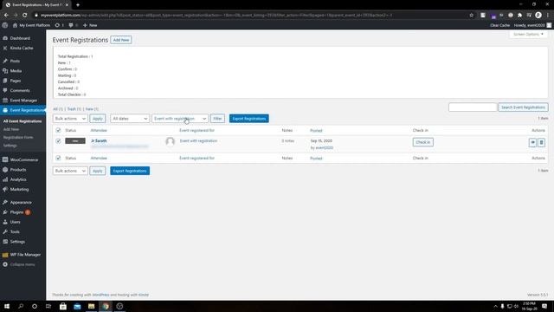View the Jr Sarath registration eye icon

(532, 142)
